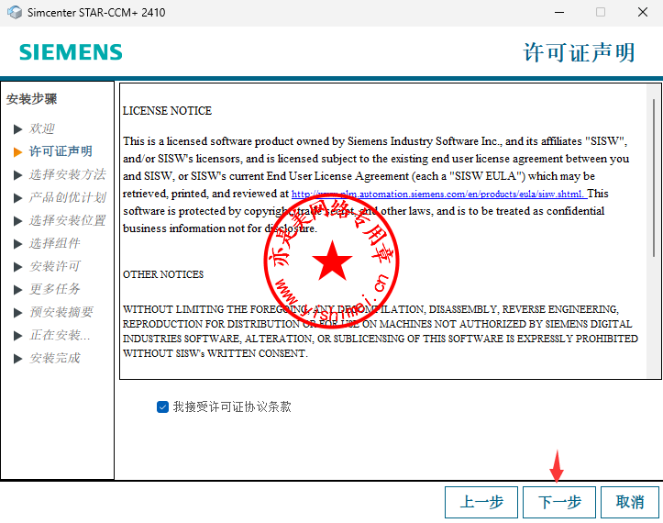Click the 我接受许可证协议条款 label text

point(232,407)
